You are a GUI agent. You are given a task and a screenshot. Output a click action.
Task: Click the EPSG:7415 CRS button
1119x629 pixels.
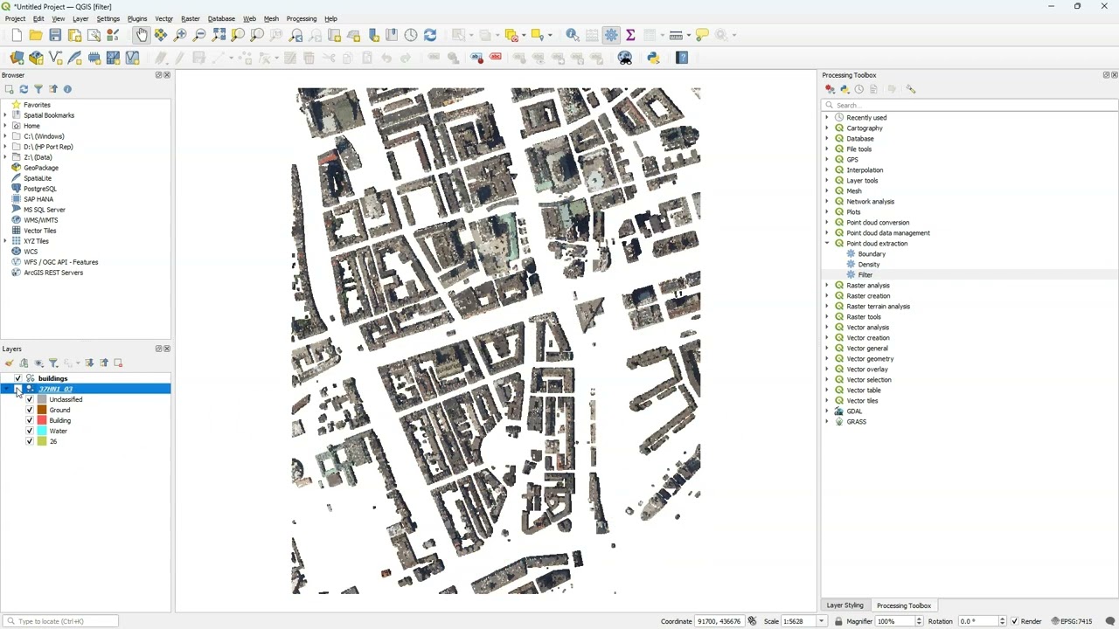[x=1072, y=621]
